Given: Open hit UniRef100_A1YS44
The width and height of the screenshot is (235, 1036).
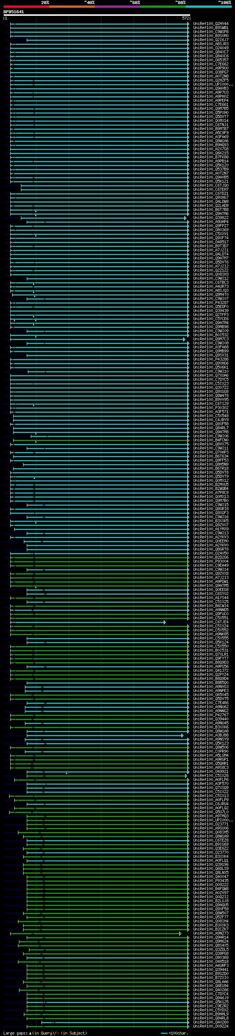Looking at the screenshot, I should [211, 598].
